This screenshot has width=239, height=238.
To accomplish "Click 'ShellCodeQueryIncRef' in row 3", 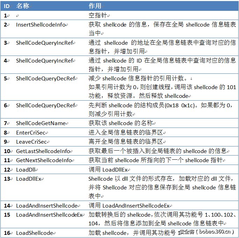I will (x=44, y=43).
